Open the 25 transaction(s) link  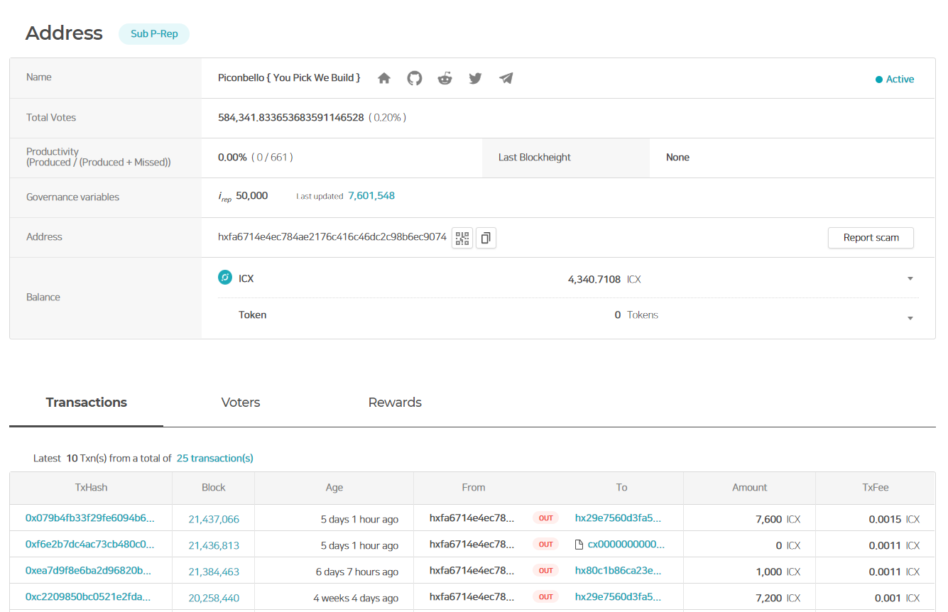click(215, 458)
